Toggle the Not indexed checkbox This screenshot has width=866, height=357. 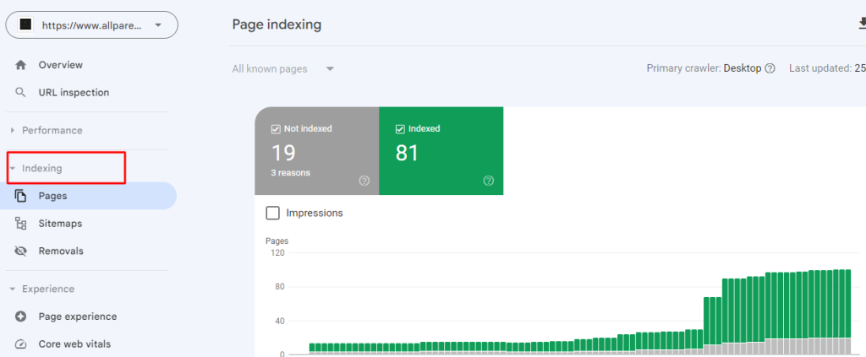coord(276,129)
